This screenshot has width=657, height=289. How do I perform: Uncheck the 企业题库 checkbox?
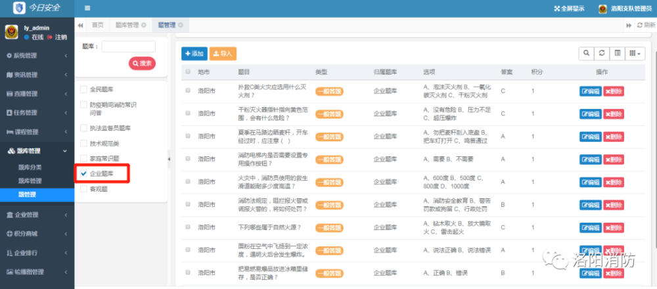83,173
